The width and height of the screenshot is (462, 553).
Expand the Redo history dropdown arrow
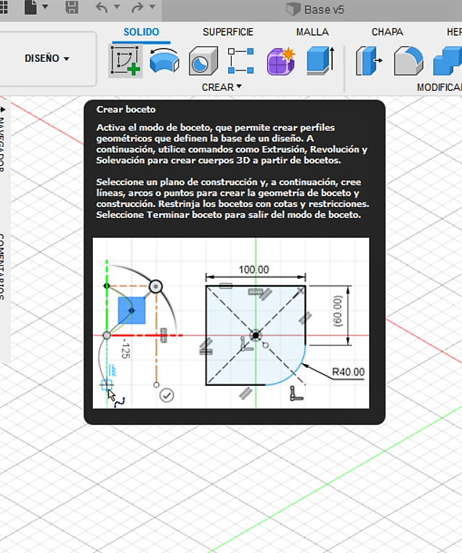153,7
